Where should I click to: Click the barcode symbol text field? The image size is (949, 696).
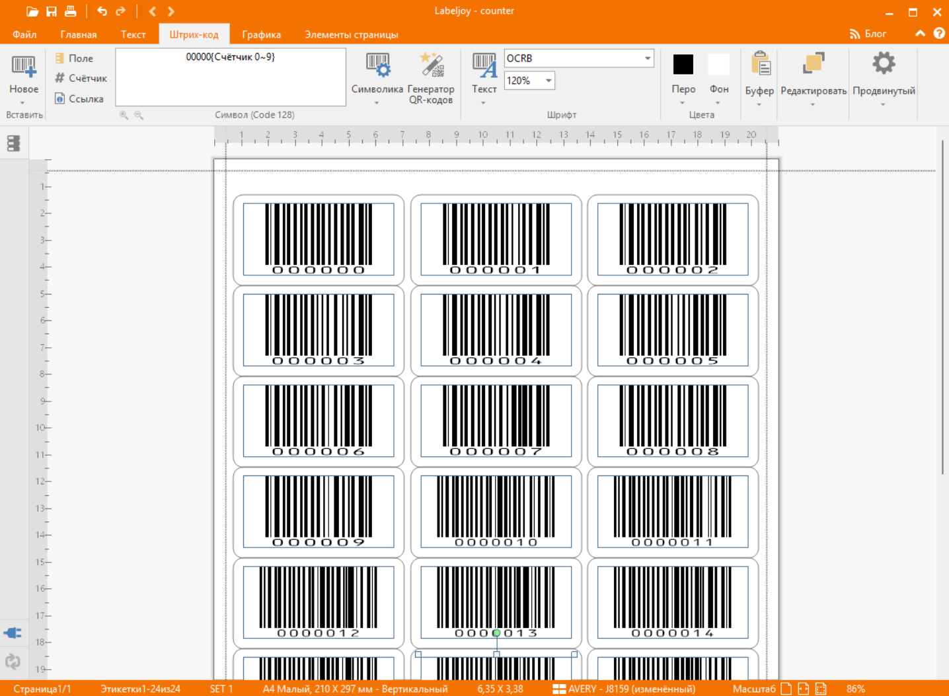(231, 77)
